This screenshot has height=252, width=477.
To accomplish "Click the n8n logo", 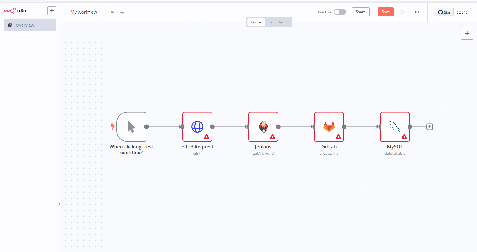I will tap(15, 11).
